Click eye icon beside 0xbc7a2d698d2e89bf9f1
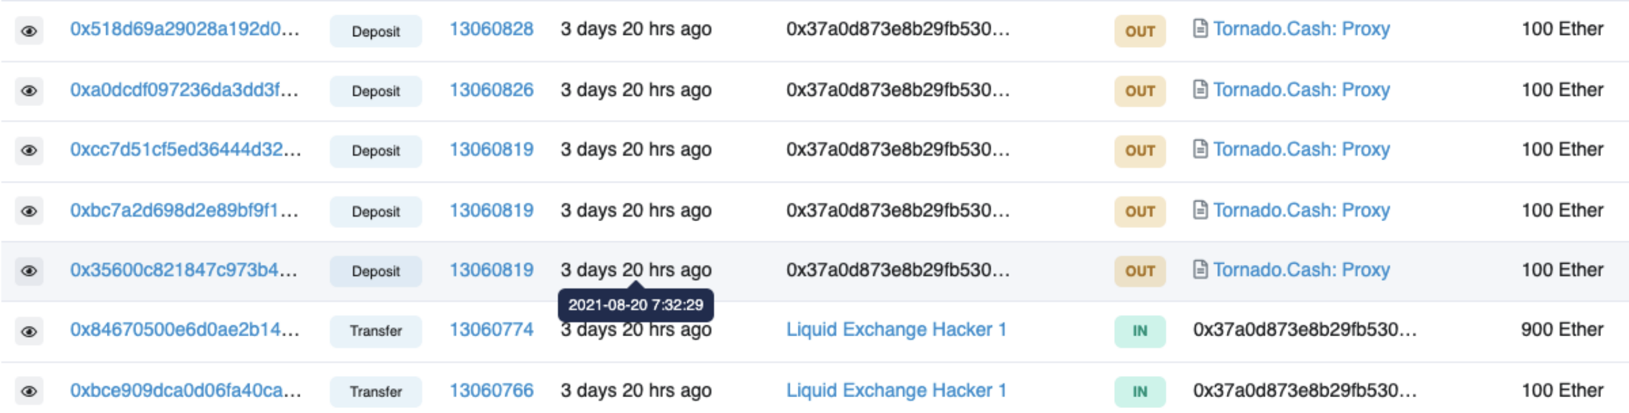 [29, 211]
